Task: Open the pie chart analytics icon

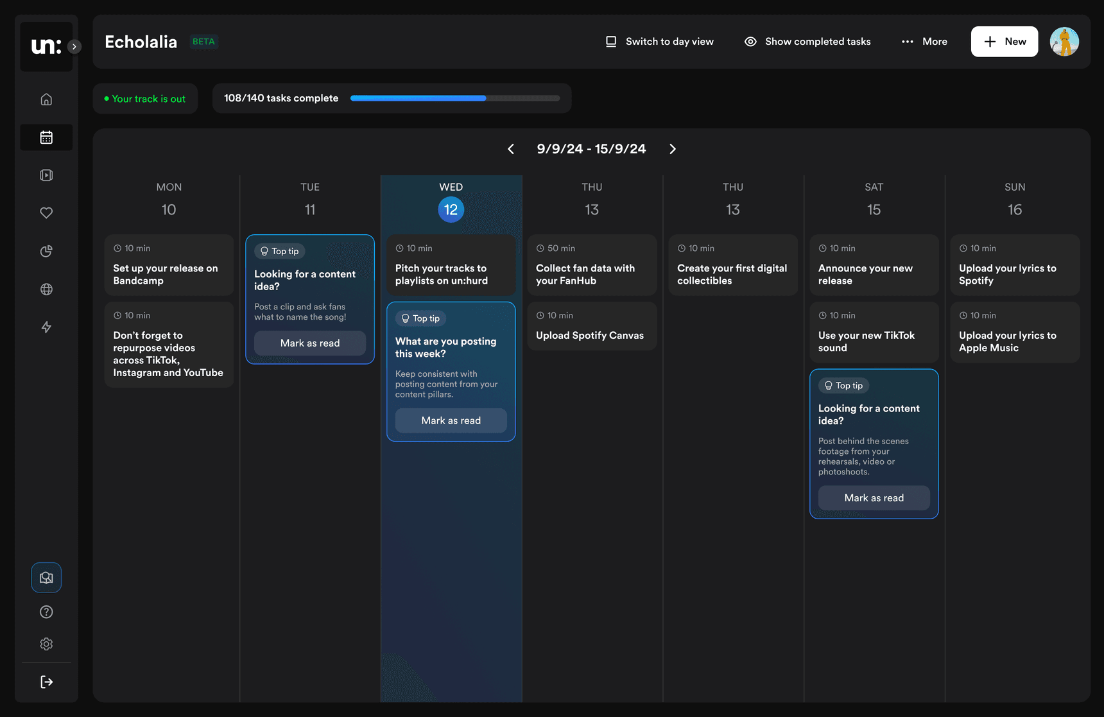Action: (46, 251)
